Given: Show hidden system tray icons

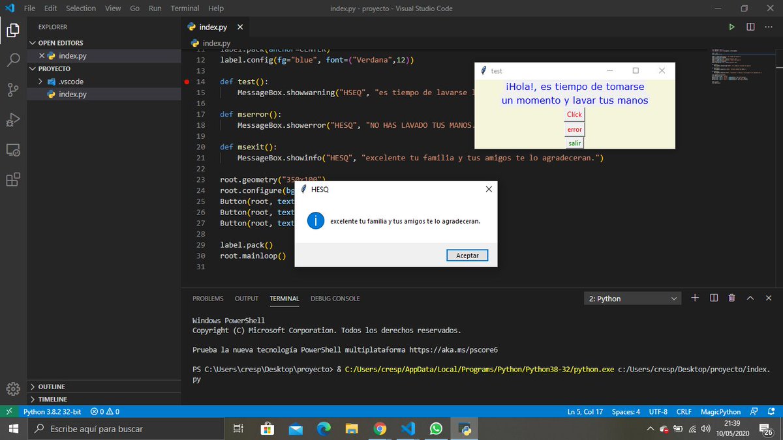Looking at the screenshot, I should 650,429.
